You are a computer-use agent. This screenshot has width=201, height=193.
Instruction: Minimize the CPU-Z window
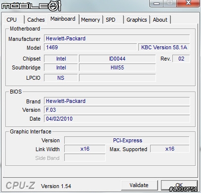click(156, 3)
